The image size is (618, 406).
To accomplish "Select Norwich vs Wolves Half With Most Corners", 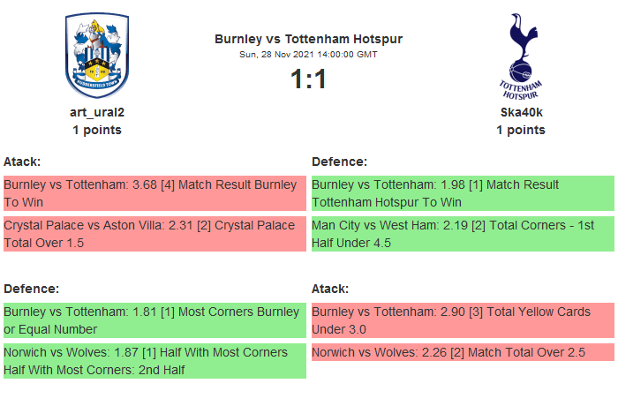I will click(x=154, y=361).
